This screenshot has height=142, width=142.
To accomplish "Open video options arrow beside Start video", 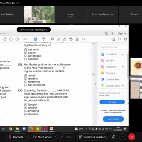I will point(55,137).
